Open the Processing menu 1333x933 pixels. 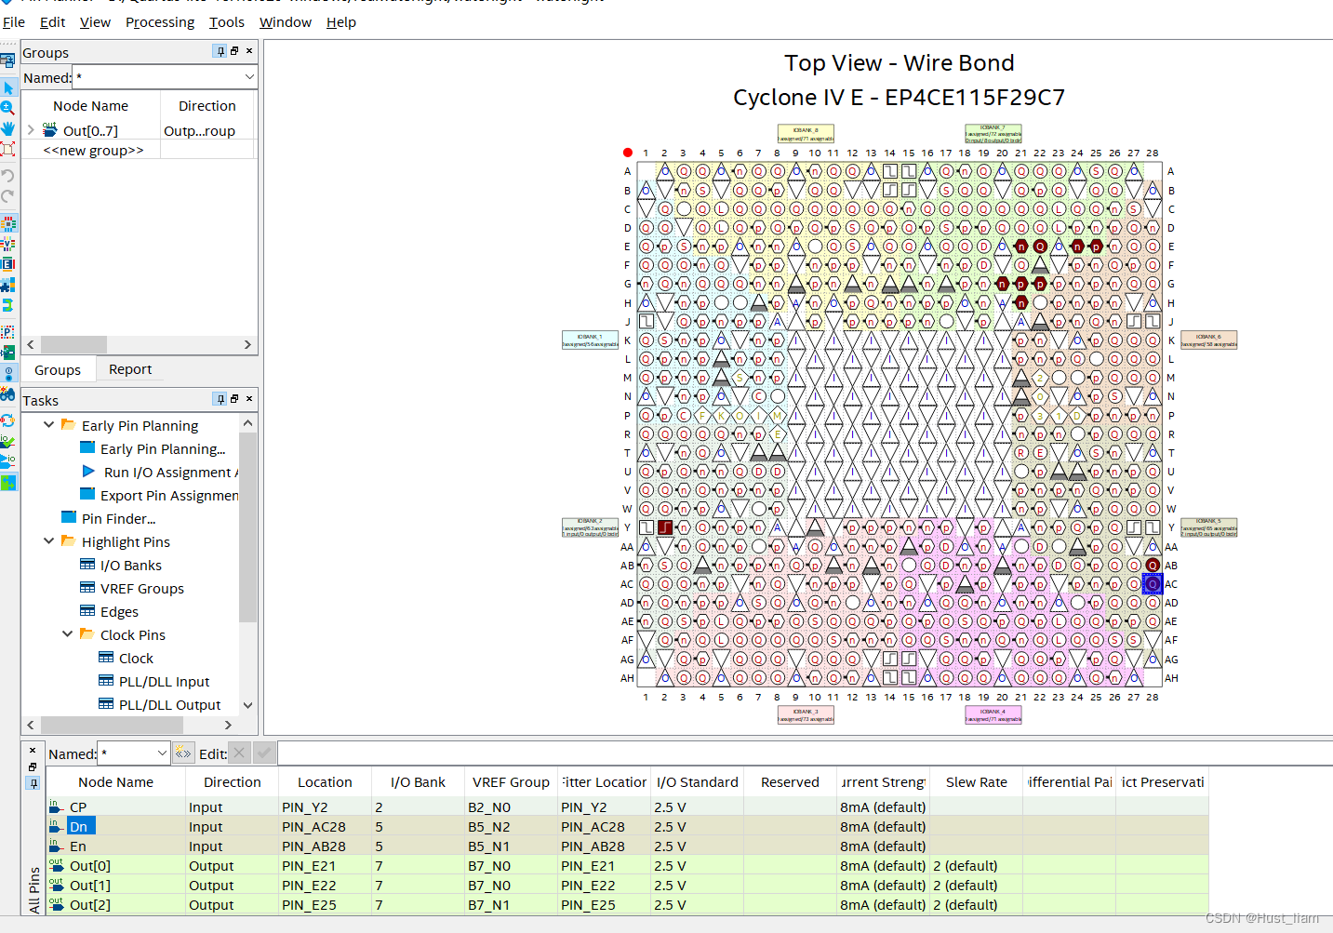coord(160,22)
